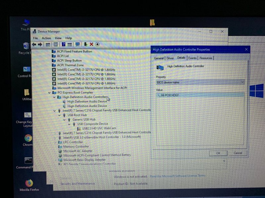The image size is (265, 198).
Task: Expand the Intel USB 3.0 eXtensible Host Controller node
Action: [x=55, y=138]
